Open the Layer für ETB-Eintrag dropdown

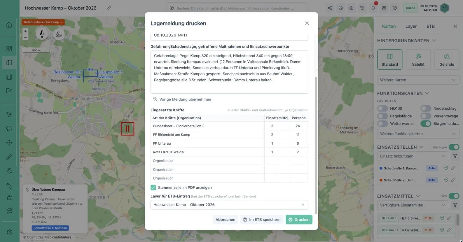point(229,205)
